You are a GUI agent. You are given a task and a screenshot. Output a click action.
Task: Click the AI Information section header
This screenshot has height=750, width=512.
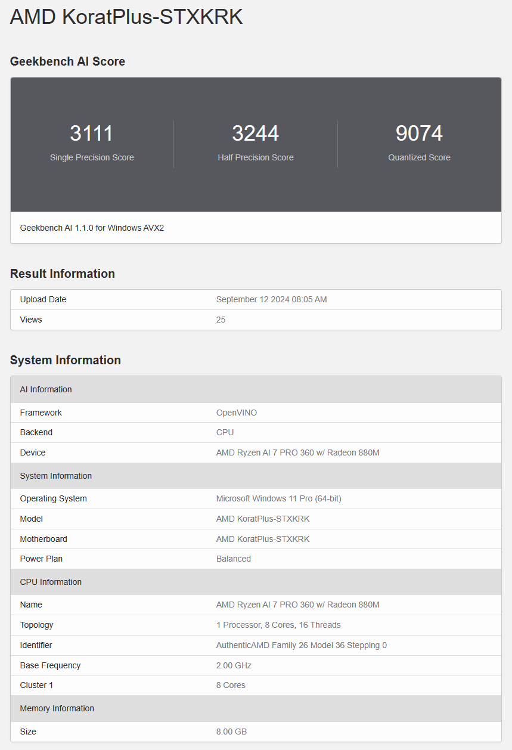pos(46,389)
